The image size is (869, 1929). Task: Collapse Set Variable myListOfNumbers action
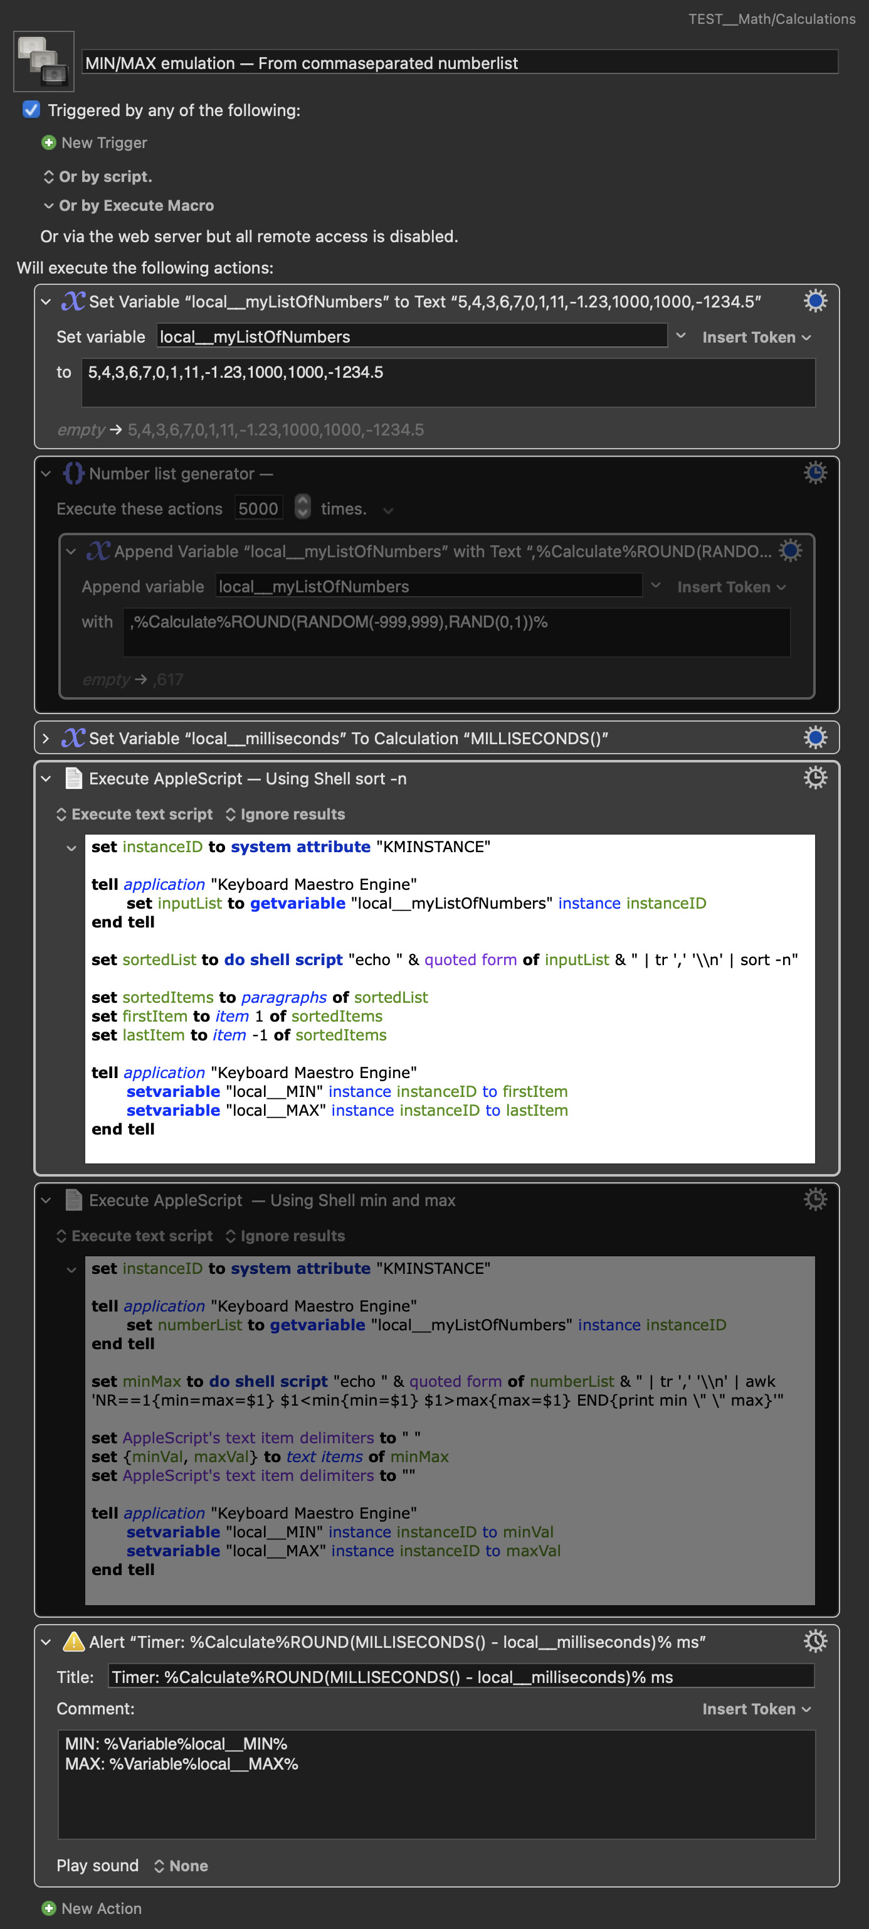click(x=46, y=302)
